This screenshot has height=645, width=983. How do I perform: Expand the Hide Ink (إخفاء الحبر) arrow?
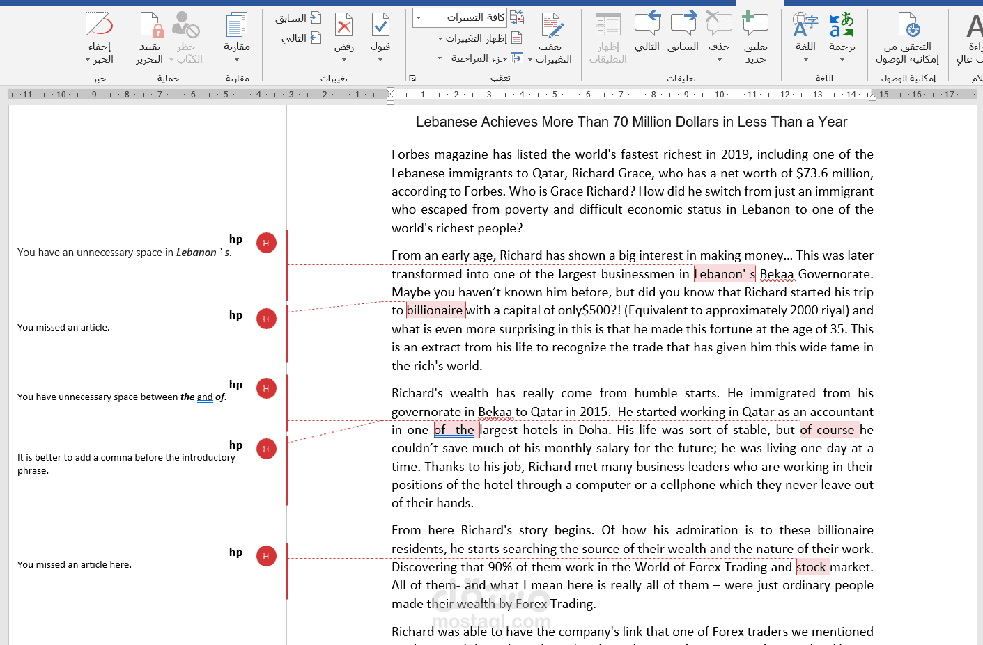click(x=88, y=60)
